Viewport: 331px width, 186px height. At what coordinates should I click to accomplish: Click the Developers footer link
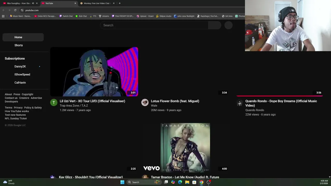[x=11, y=102]
